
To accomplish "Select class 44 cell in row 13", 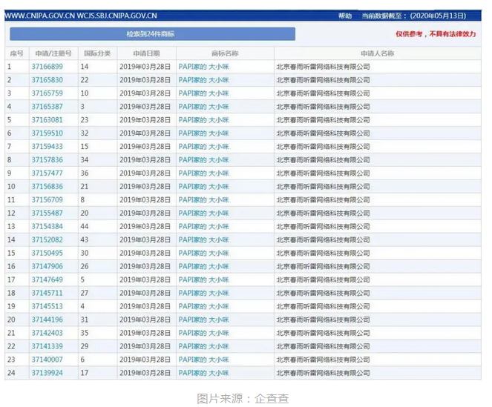I will coord(97,226).
